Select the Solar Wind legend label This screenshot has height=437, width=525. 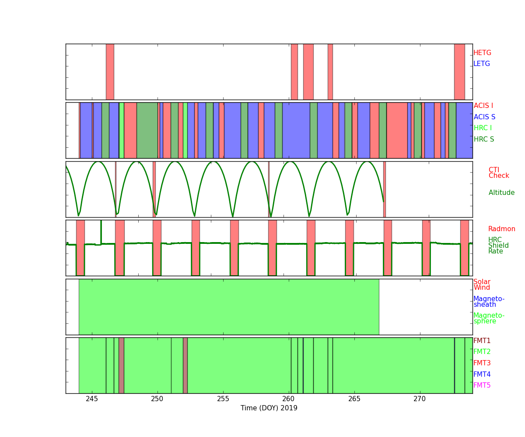coord(482,285)
